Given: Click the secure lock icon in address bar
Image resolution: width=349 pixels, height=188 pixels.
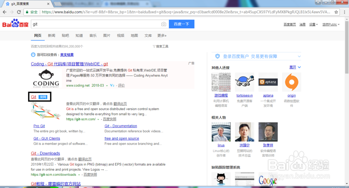Looking at the screenshot, I should click(27, 12).
